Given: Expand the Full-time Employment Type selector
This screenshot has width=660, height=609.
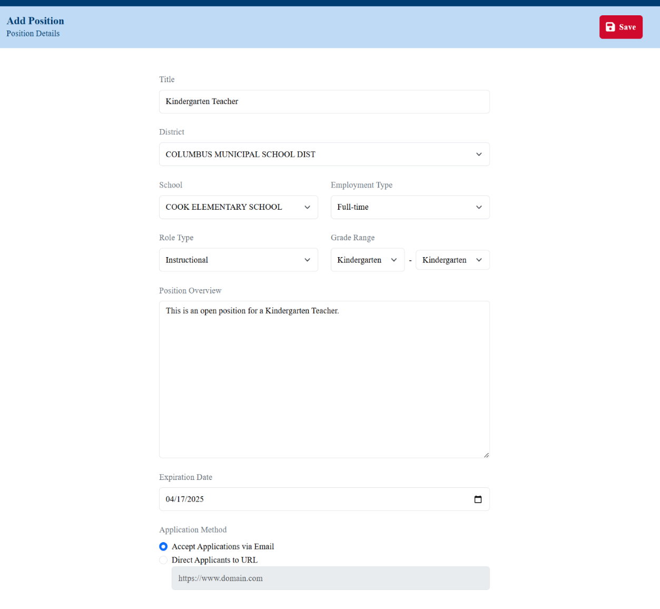Looking at the screenshot, I should point(410,207).
